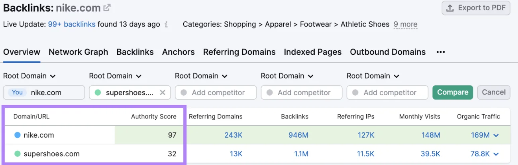Open the Outbound Domains tab
Viewport: 518px width, 165px height.
388,52
